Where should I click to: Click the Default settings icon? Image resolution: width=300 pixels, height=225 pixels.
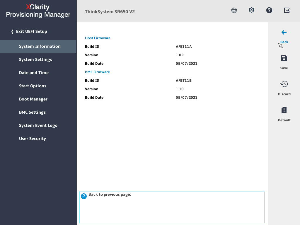click(x=284, y=110)
